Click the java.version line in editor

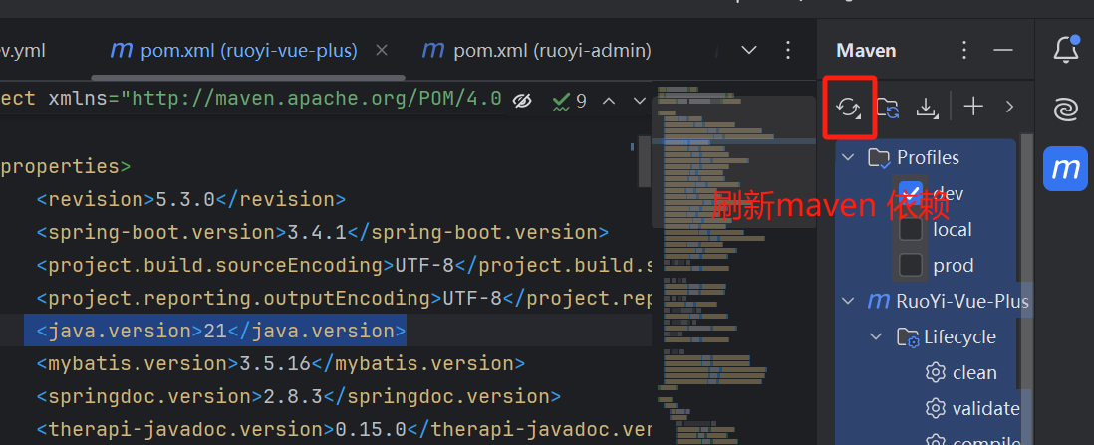tap(220, 331)
